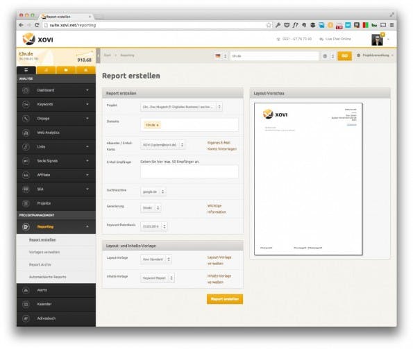The height and width of the screenshot is (349, 413).
Task: Click the Pocket extension icon
Action: 287,25
